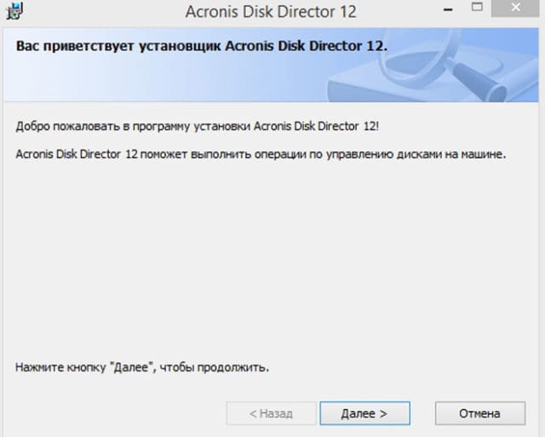The width and height of the screenshot is (545, 437).
Task: Click the word машине ending the description
Action: (484, 154)
